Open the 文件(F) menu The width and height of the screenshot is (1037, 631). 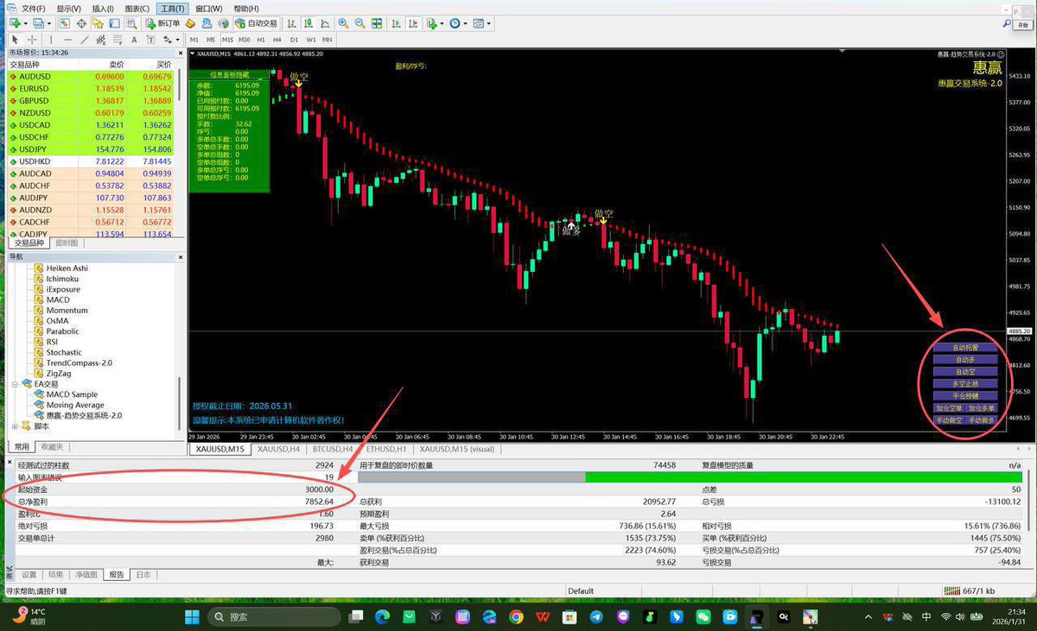pos(34,9)
